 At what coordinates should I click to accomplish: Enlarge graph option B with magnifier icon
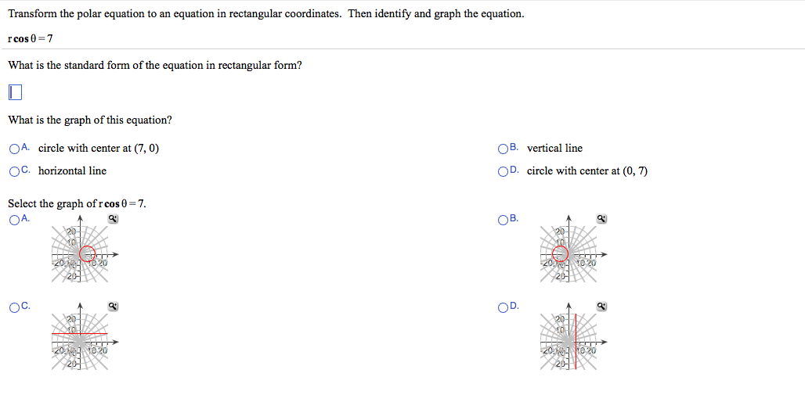(602, 220)
